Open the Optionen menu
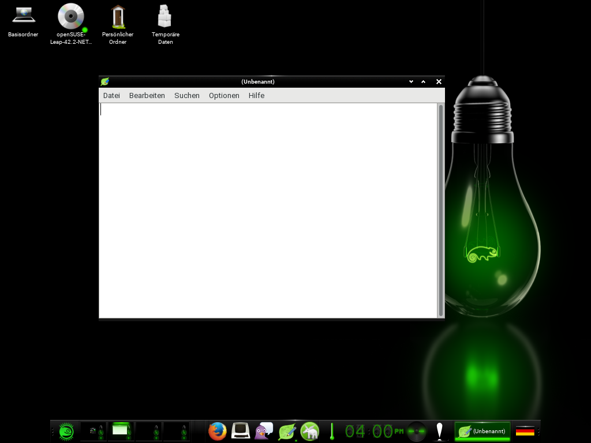Viewport: 591px width, 443px height. point(224,96)
